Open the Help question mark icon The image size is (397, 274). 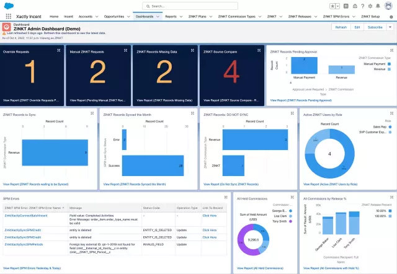362,6
